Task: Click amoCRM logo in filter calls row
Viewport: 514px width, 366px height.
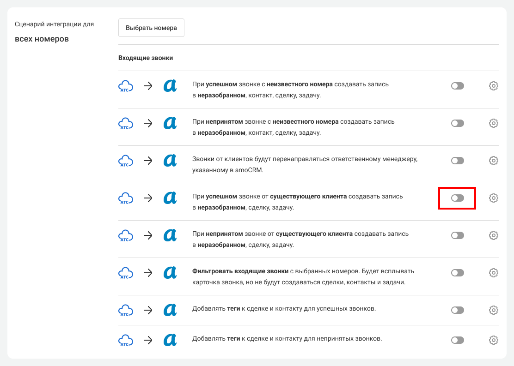Action: 170,273
